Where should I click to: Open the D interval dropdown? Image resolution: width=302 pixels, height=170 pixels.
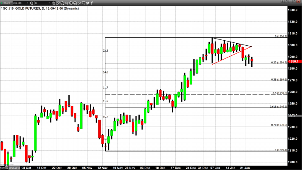(x=42, y=3)
